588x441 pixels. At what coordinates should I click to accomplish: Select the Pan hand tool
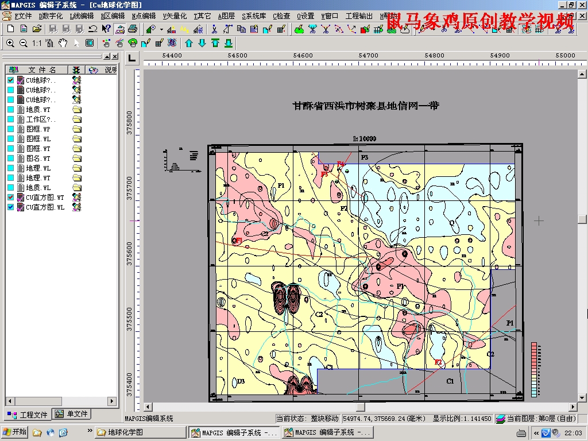(x=63, y=43)
